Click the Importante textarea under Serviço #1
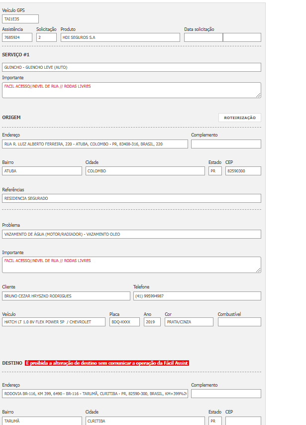Screen dimensions: 306x425 (x=131, y=90)
